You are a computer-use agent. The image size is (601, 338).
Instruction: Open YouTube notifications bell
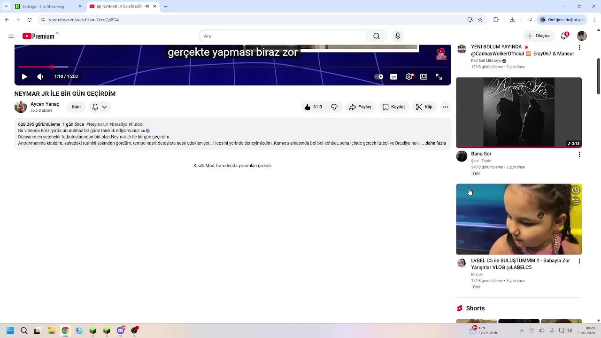coord(564,36)
